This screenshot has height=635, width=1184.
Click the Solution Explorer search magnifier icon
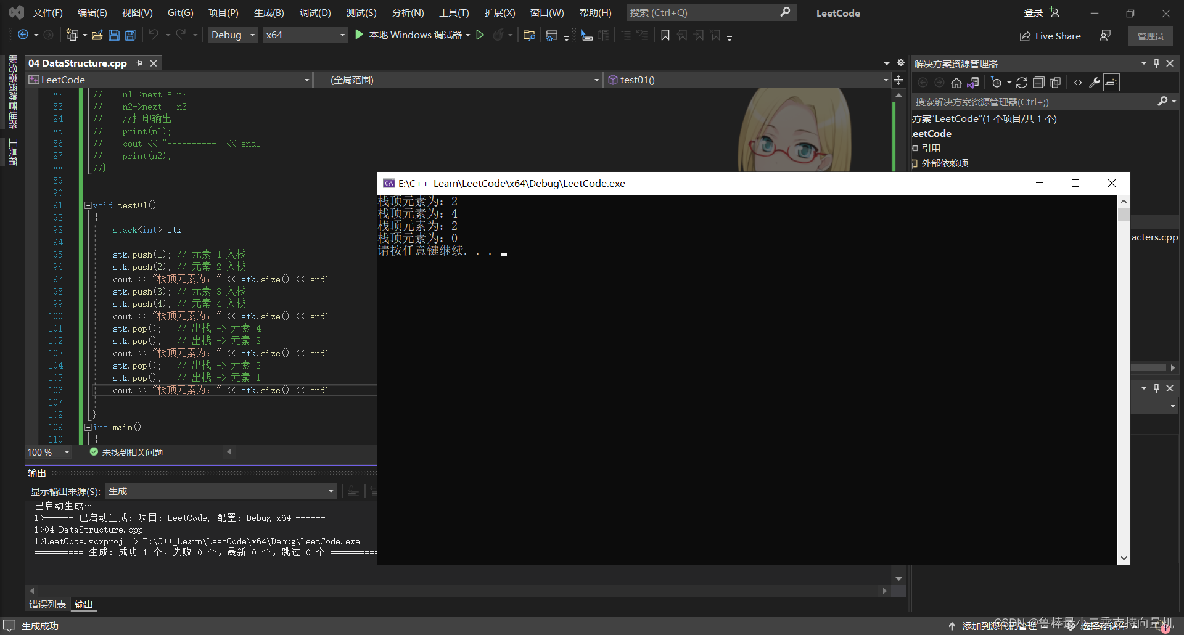(1162, 102)
